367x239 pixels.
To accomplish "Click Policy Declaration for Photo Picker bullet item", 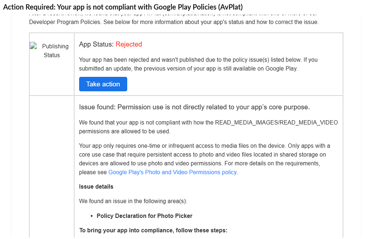I will pyautogui.click(x=144, y=216).
